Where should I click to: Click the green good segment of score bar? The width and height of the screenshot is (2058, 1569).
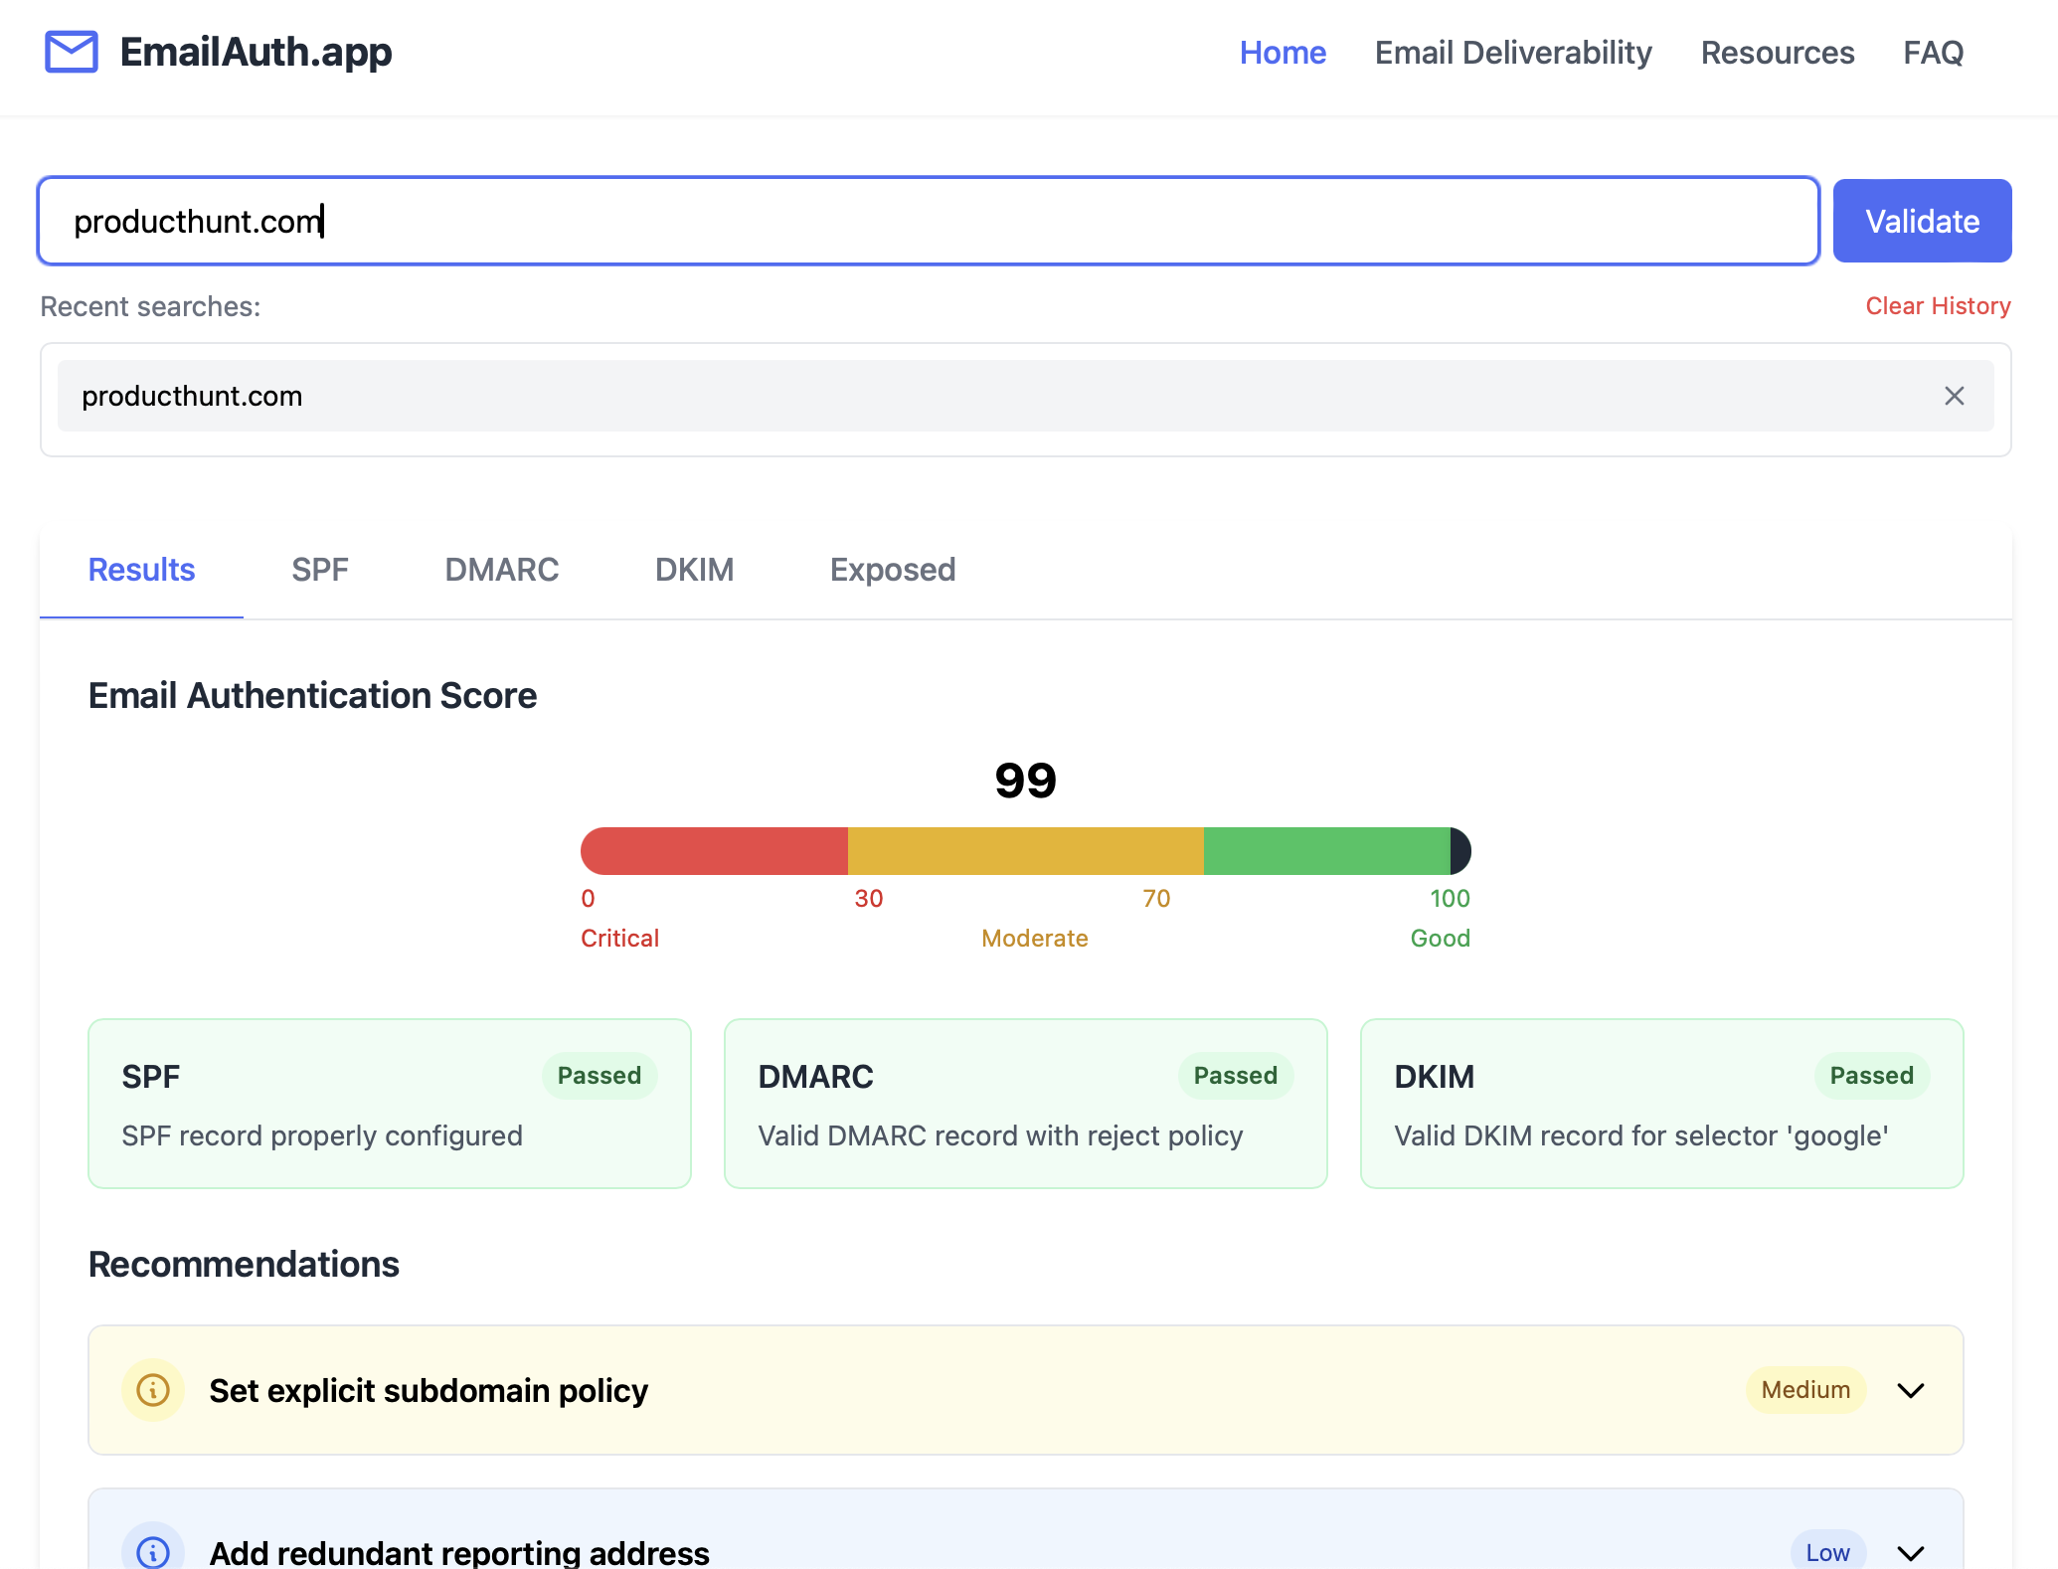(x=1326, y=851)
